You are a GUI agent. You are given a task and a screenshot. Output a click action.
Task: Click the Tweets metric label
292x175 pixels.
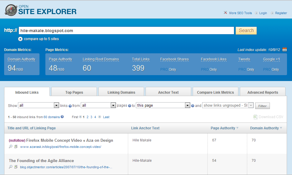(244, 59)
